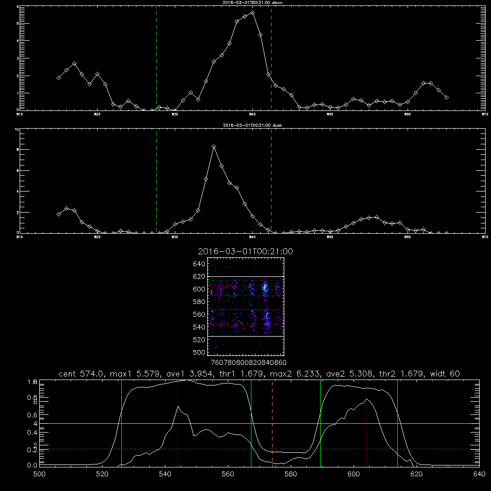Click the x-axis label '540' of bottom plot

165,474
